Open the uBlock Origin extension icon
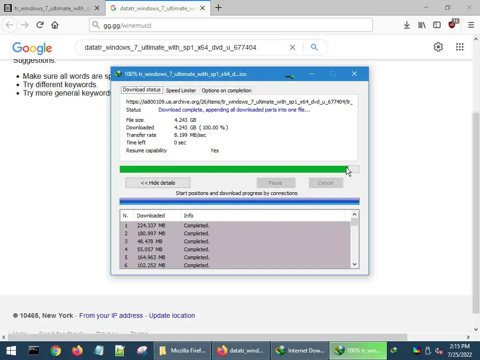 pos(452,24)
